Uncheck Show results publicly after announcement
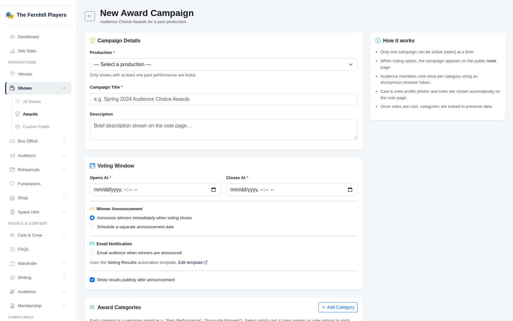Screen dimensions: 513x321 point(92,280)
